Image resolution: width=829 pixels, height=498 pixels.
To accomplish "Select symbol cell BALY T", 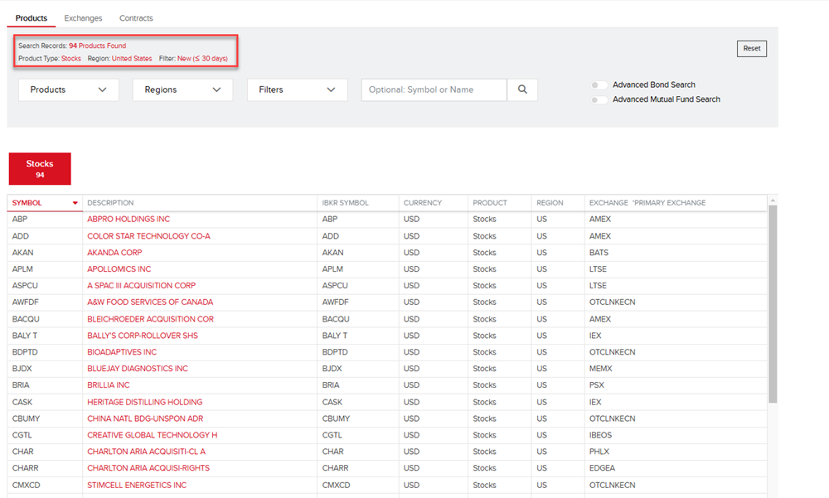I will [x=25, y=336].
